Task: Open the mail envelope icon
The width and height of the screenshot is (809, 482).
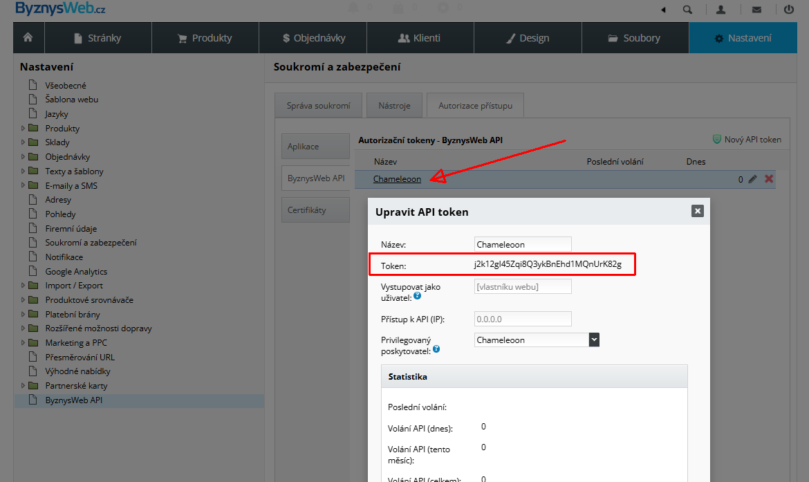Action: (x=756, y=10)
